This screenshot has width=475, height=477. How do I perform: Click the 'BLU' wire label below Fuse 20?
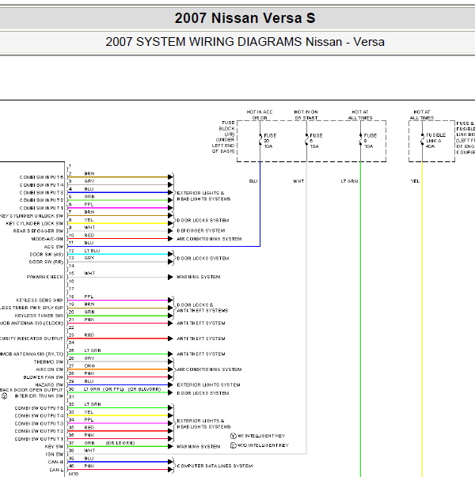(253, 181)
